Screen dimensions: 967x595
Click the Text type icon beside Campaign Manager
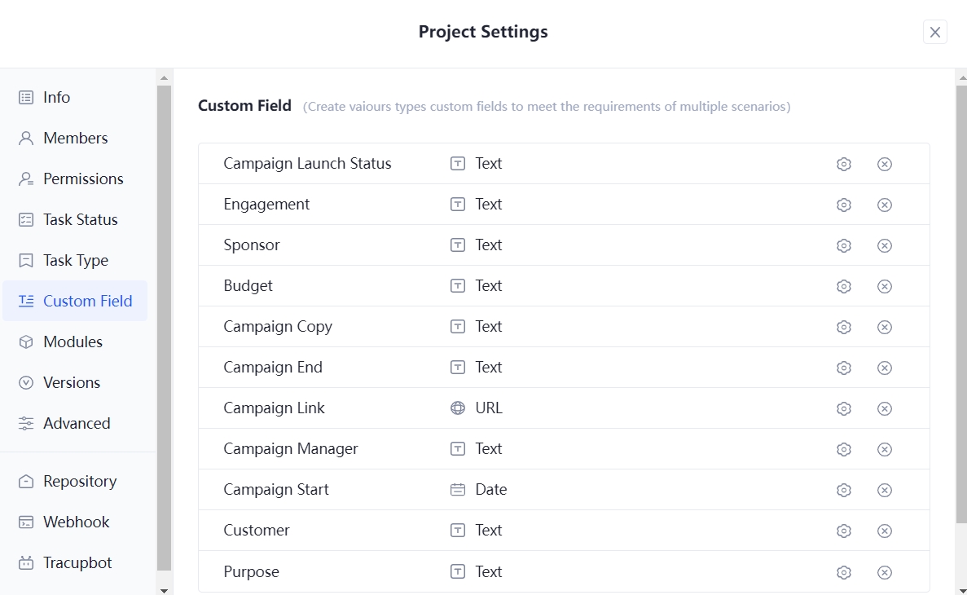(457, 449)
